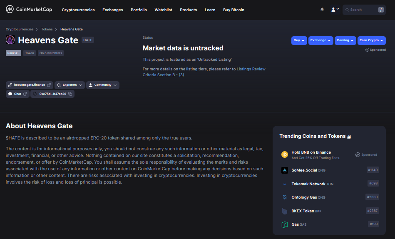Click the #2387 rank badge
The width and height of the screenshot is (395, 239).
point(373,211)
